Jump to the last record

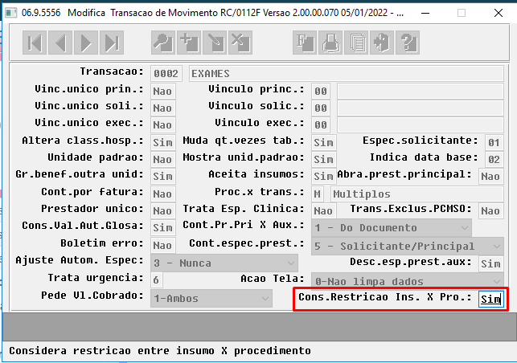[112, 43]
